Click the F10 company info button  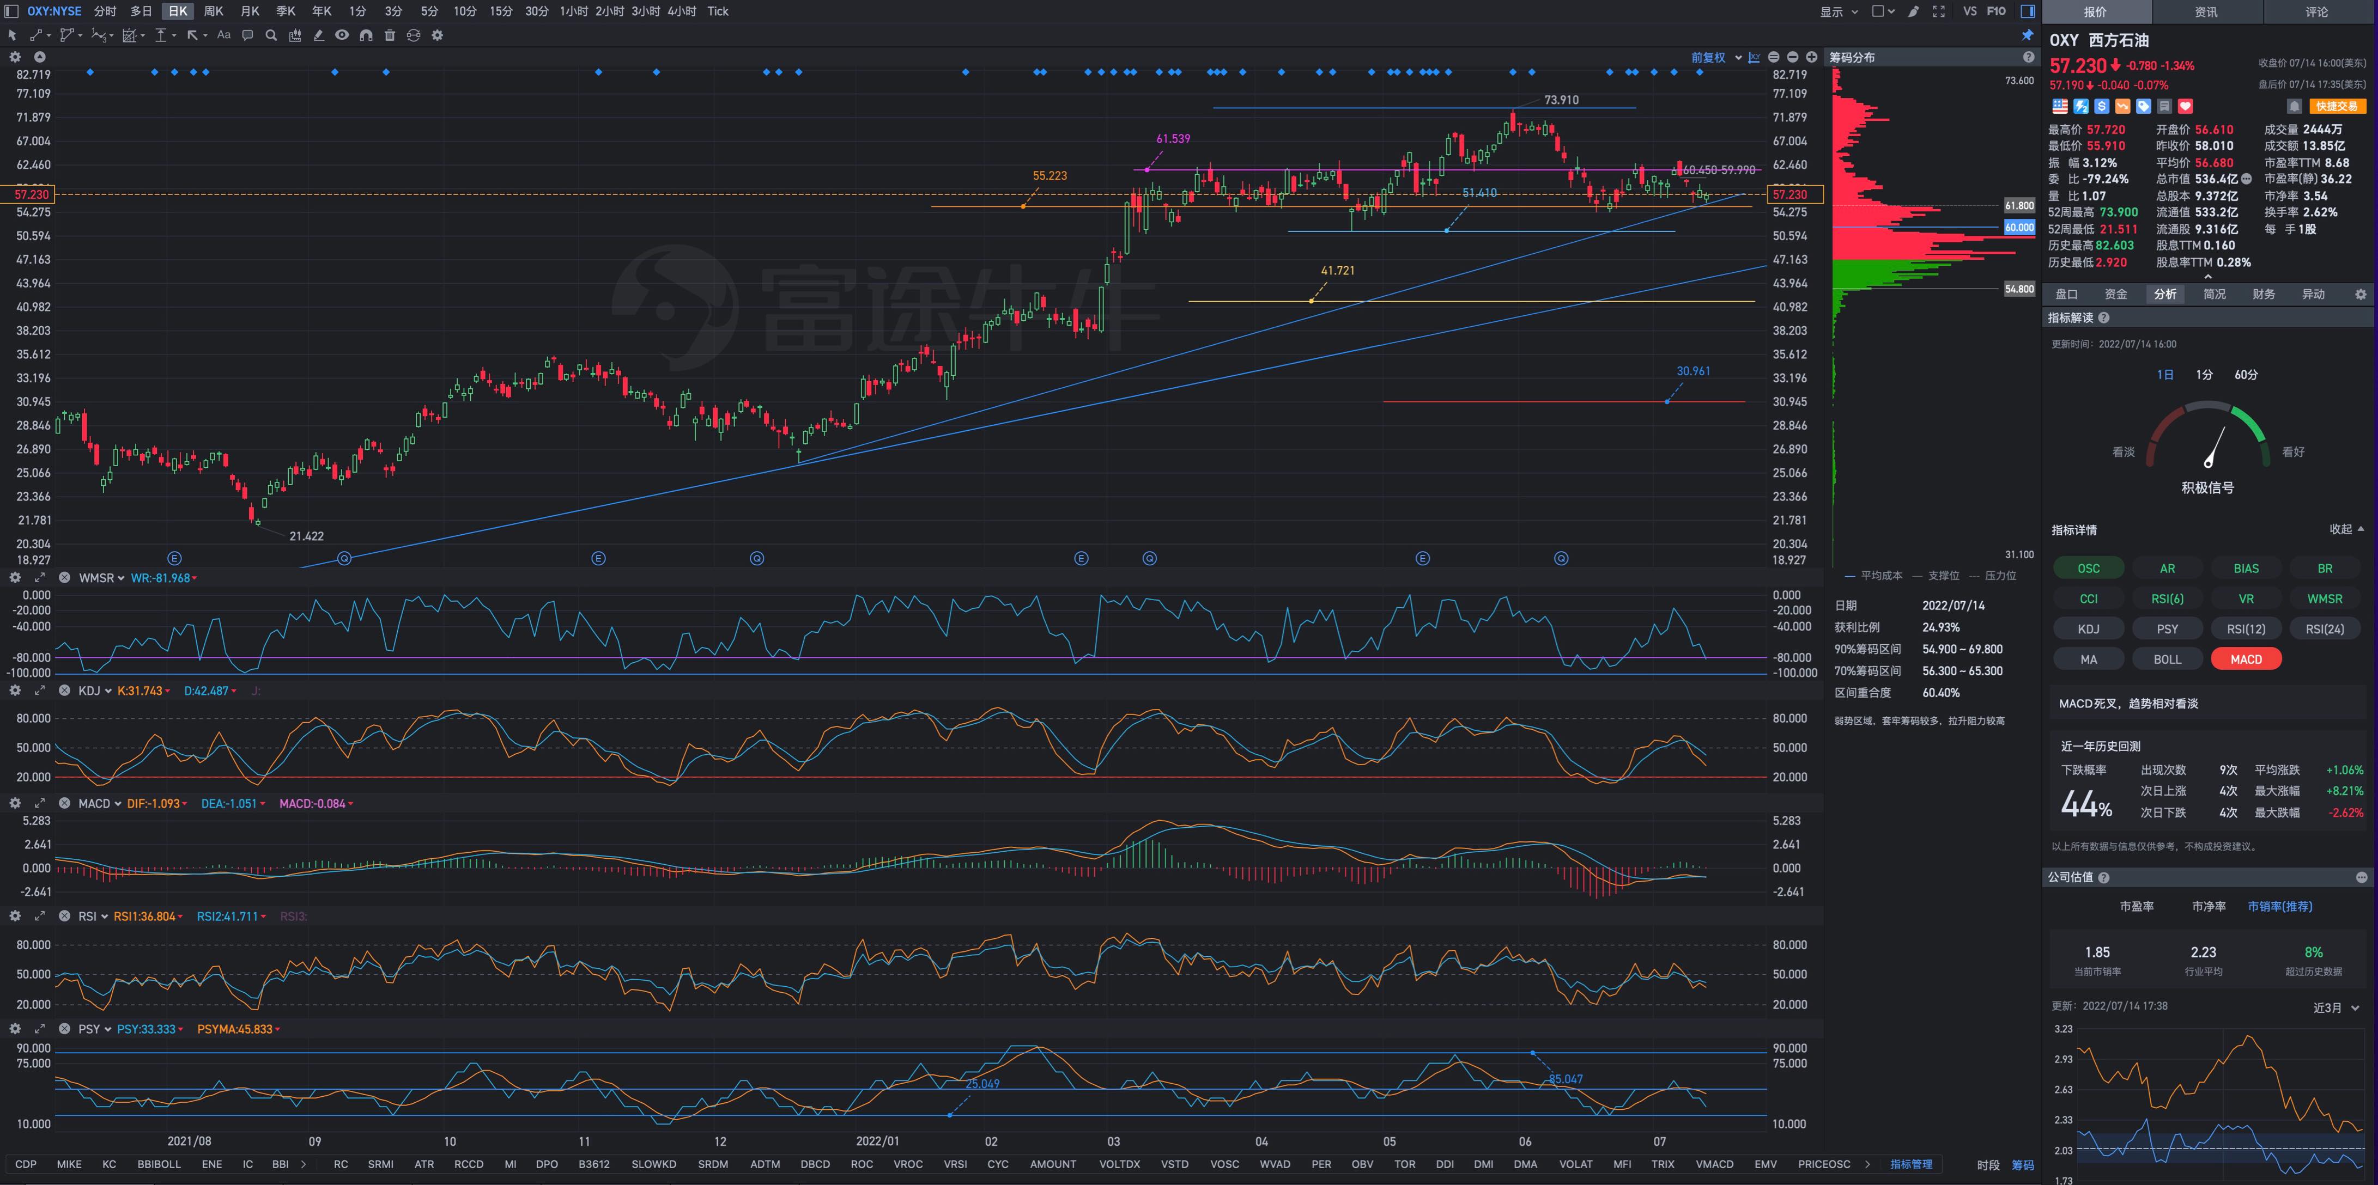click(1996, 11)
